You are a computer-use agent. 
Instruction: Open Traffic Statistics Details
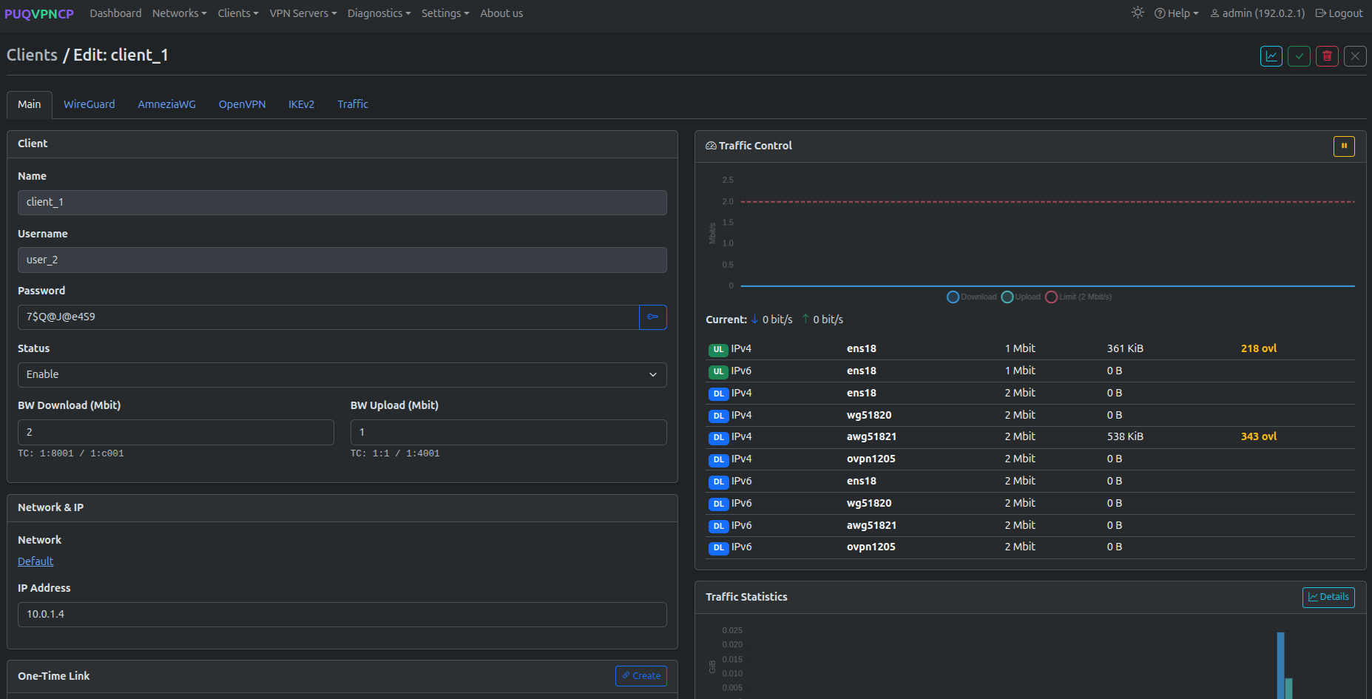coord(1328,598)
